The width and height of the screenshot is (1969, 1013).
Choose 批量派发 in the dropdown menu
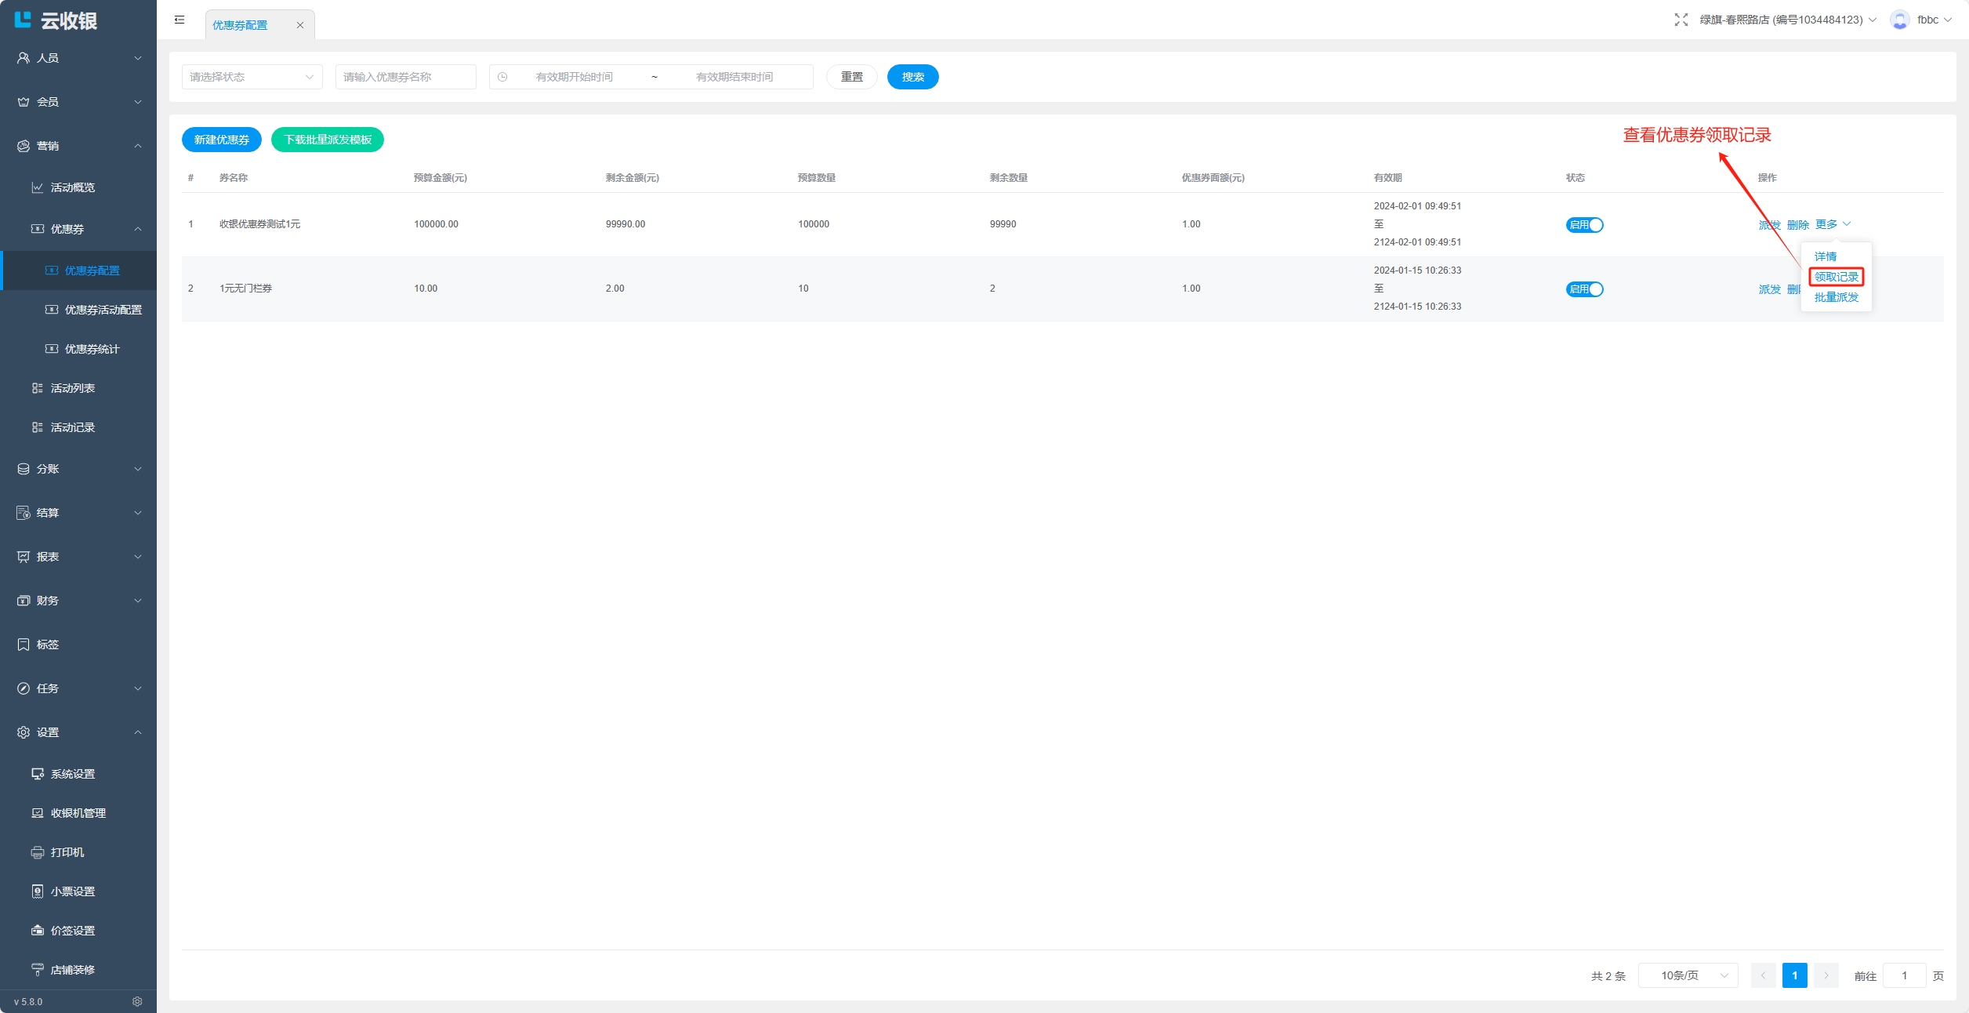(x=1836, y=297)
